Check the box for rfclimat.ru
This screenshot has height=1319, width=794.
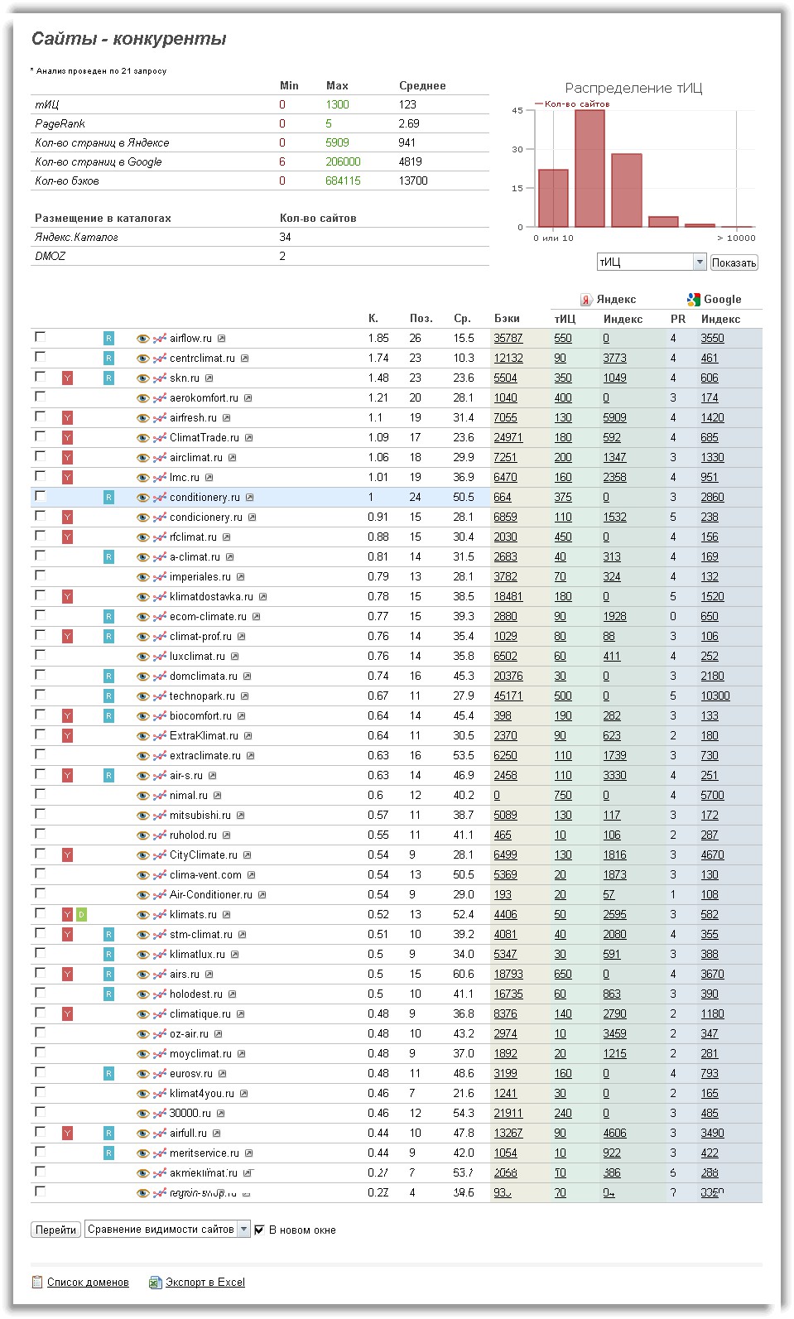point(40,536)
